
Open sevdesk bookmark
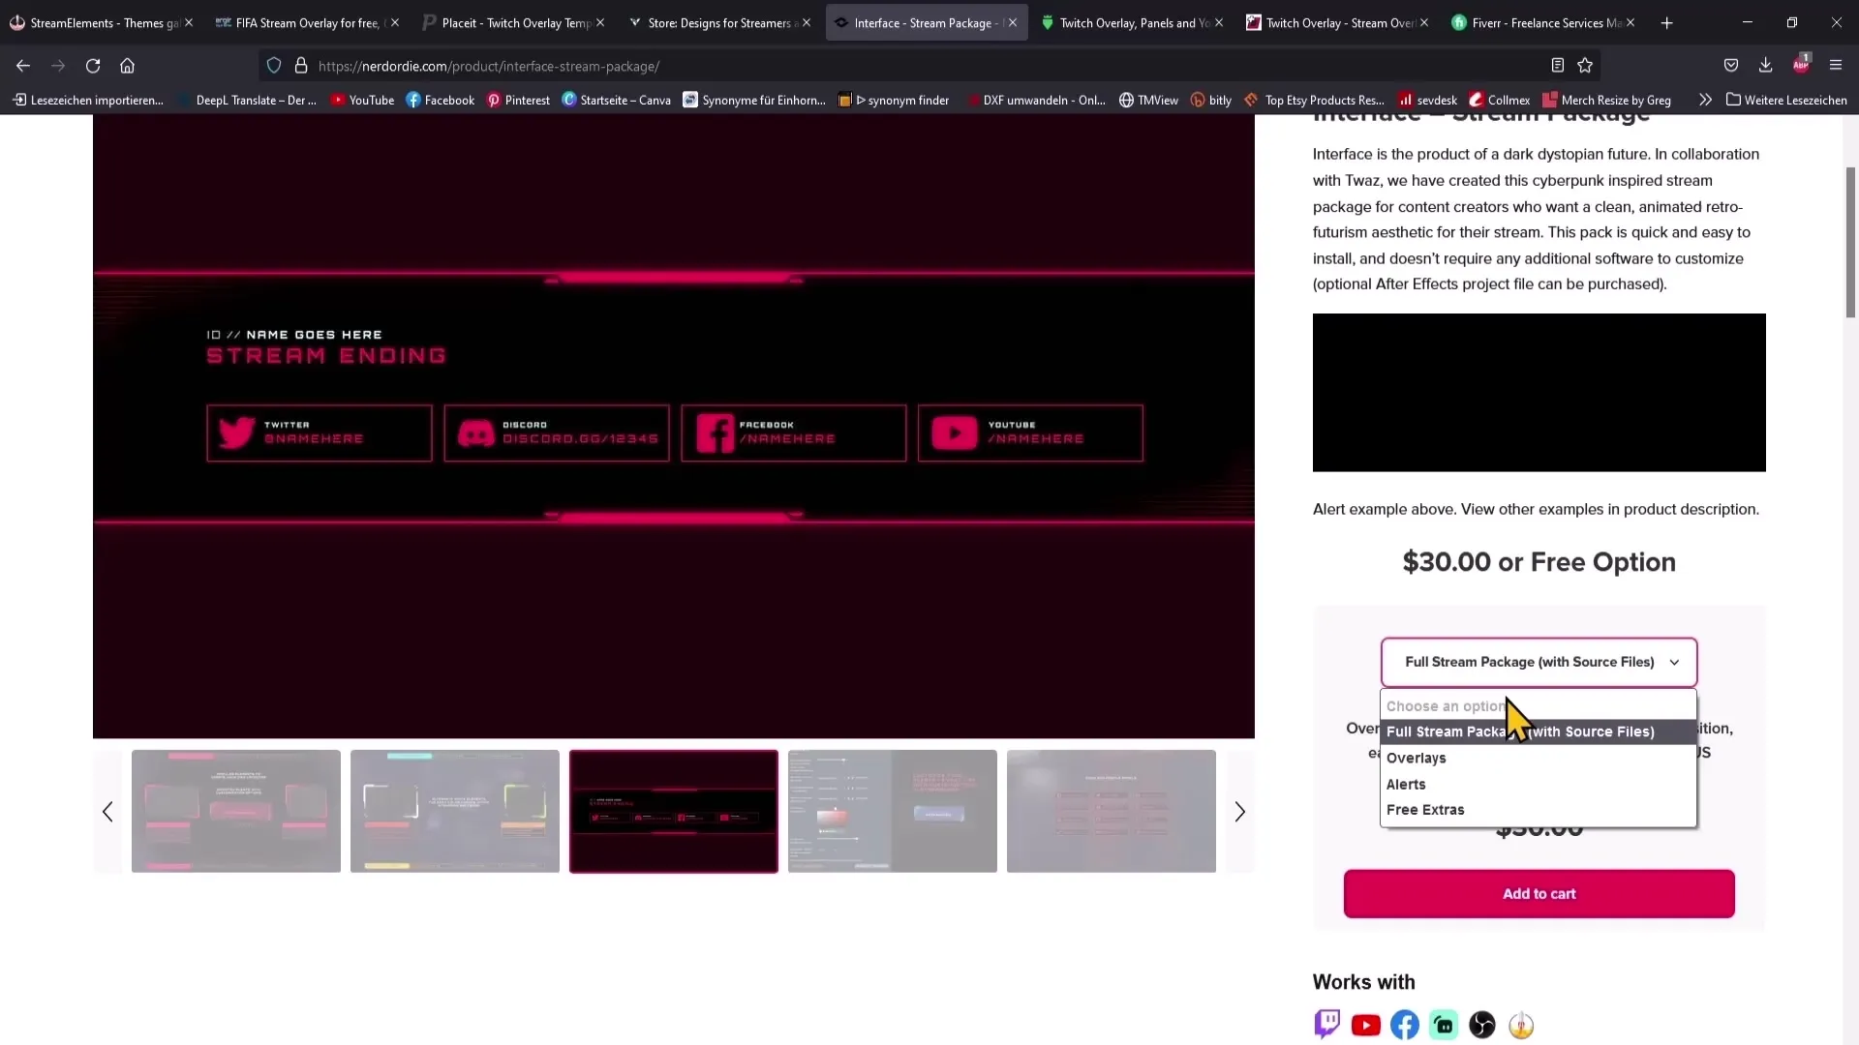[1427, 100]
